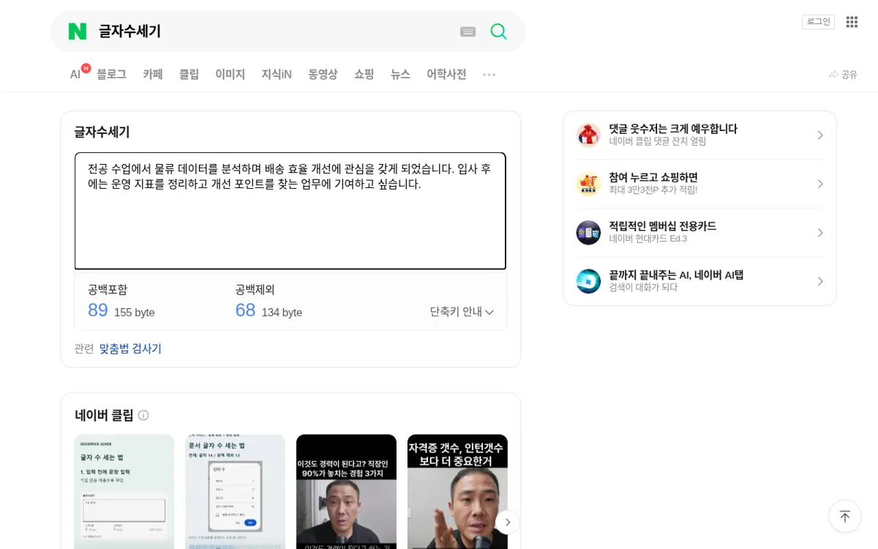This screenshot has width=878, height=549.
Task: Click the scroll-to-top arrow button
Action: [845, 516]
